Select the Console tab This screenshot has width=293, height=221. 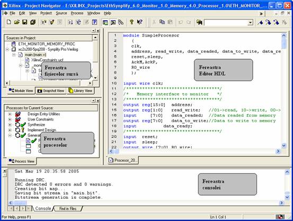(43, 208)
